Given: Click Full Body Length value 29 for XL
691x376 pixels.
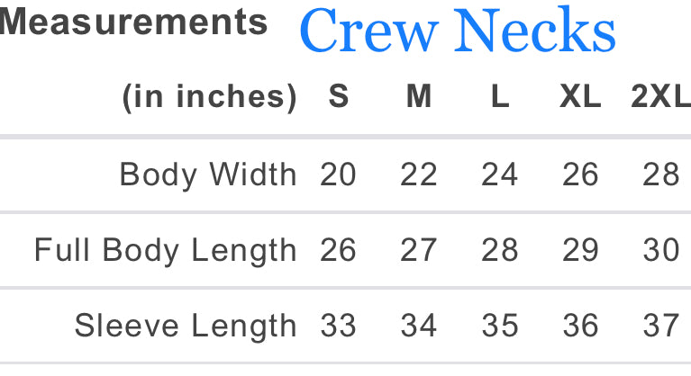Looking at the screenshot, I should 580,250.
